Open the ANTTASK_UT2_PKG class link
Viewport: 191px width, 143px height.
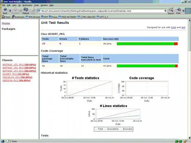pos(19,68)
